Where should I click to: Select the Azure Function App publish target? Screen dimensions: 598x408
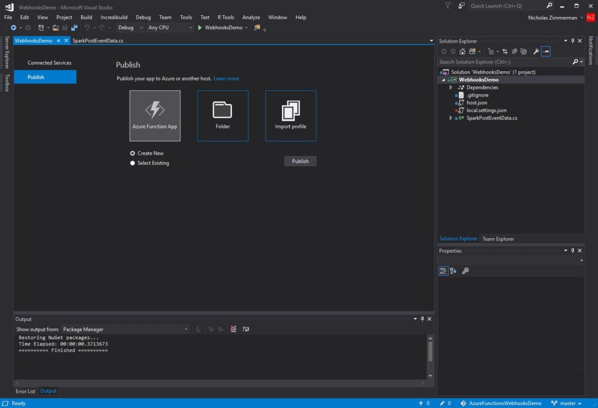[x=155, y=116]
